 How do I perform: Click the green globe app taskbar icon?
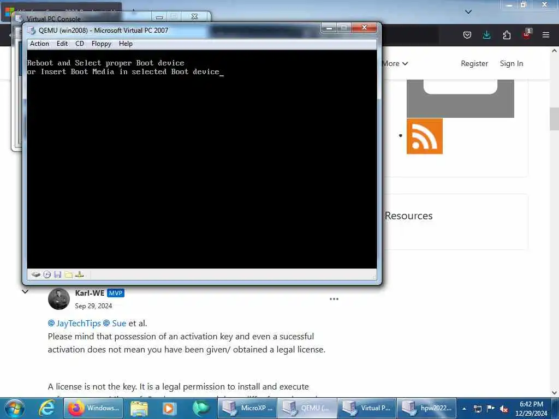[201, 408]
